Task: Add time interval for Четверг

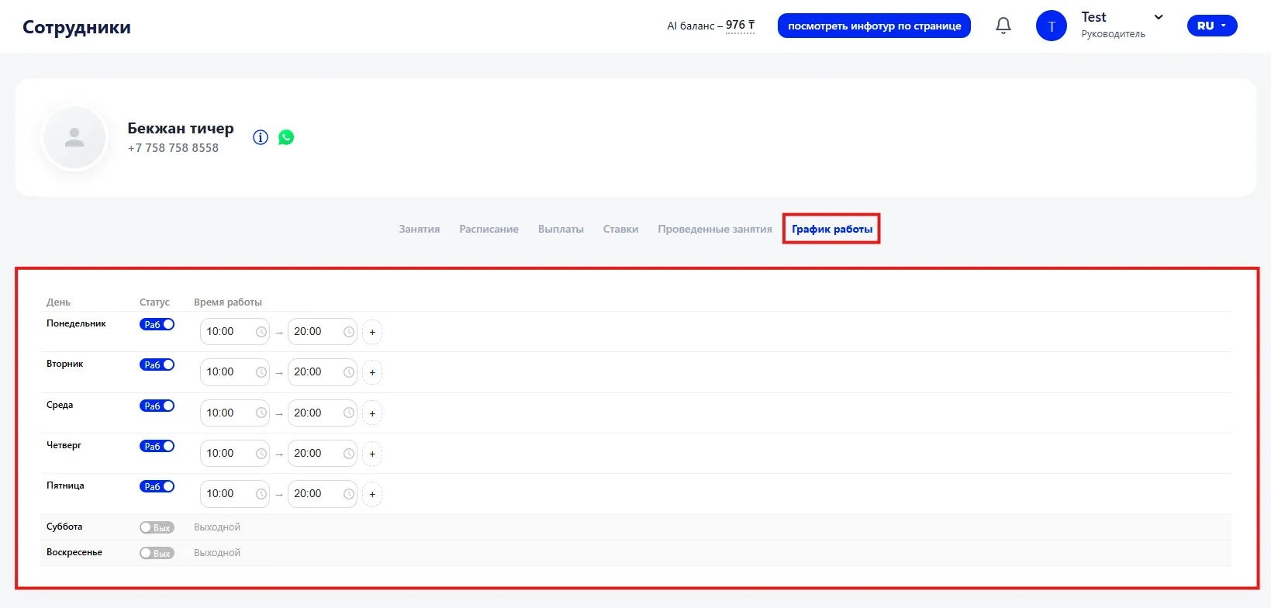Action: tap(372, 454)
